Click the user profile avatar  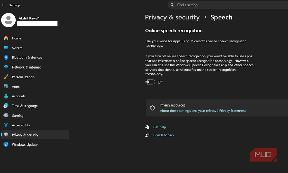(8, 20)
